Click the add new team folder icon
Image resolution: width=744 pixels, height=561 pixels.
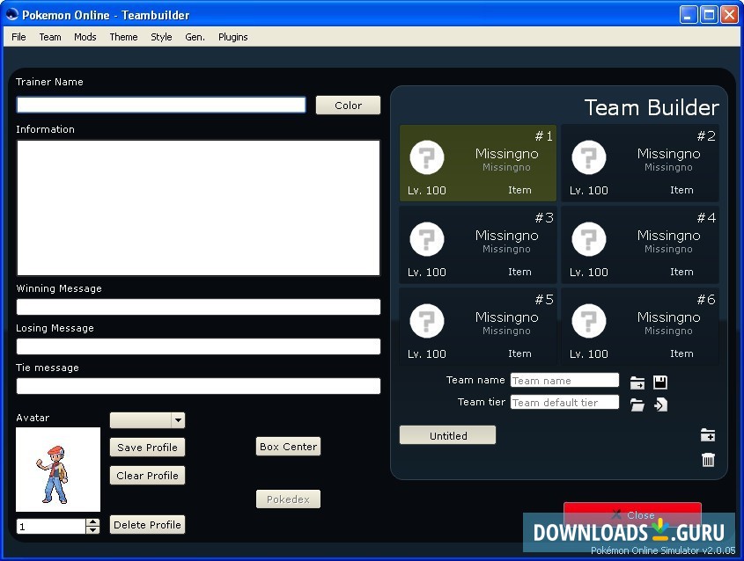click(708, 434)
